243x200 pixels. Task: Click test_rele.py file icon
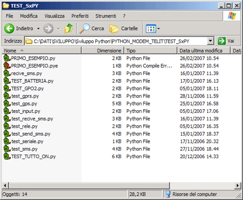tap(7, 126)
